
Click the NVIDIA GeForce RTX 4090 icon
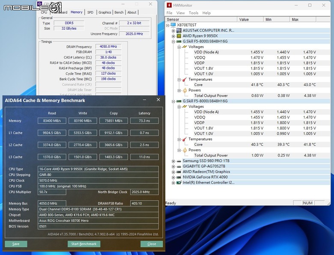tap(179, 177)
